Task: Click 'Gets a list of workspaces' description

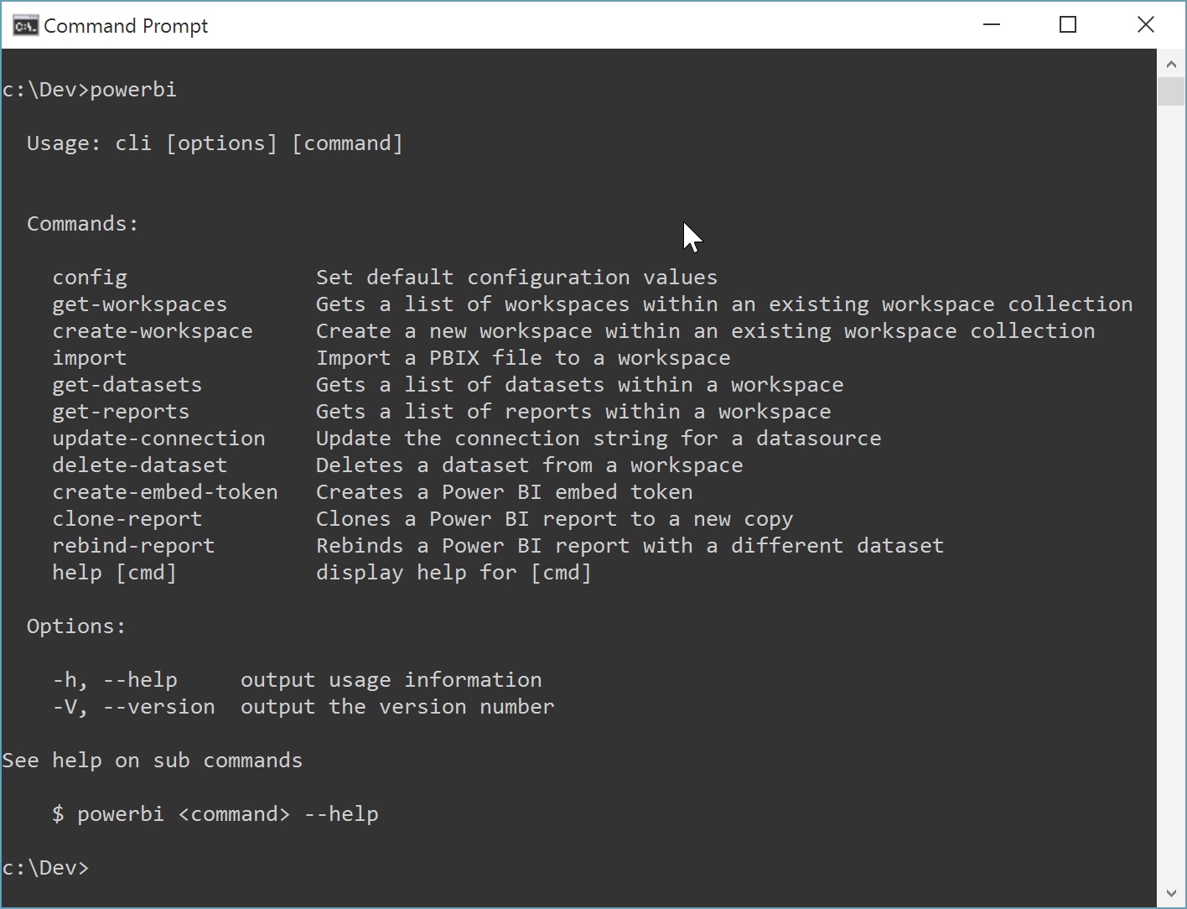Action: [x=724, y=304]
